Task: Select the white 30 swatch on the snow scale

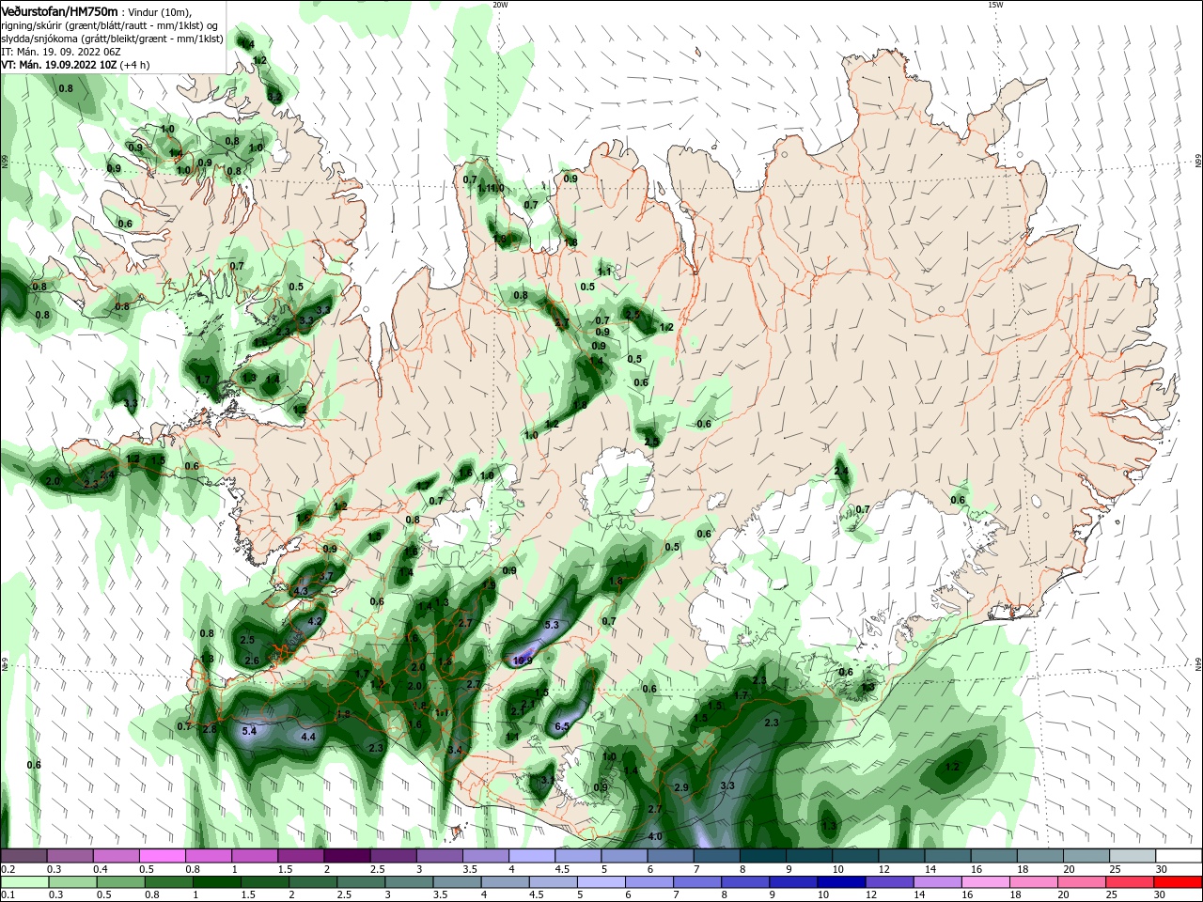Action: (x=1178, y=856)
